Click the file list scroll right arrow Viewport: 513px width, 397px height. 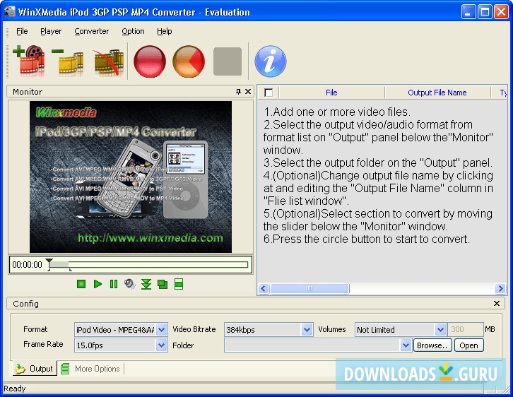coord(500,288)
